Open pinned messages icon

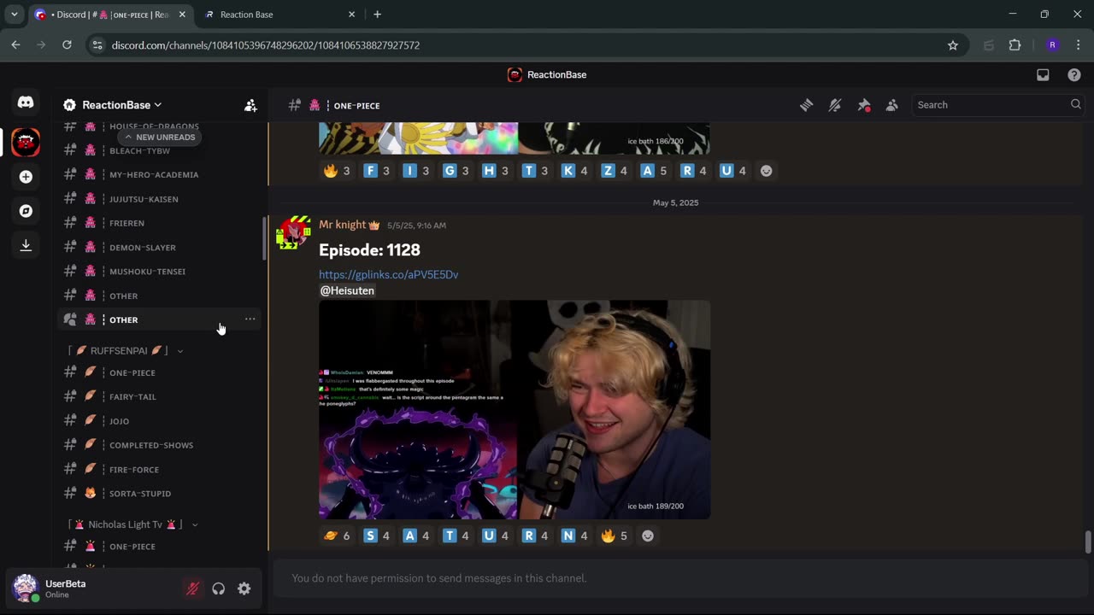click(864, 105)
